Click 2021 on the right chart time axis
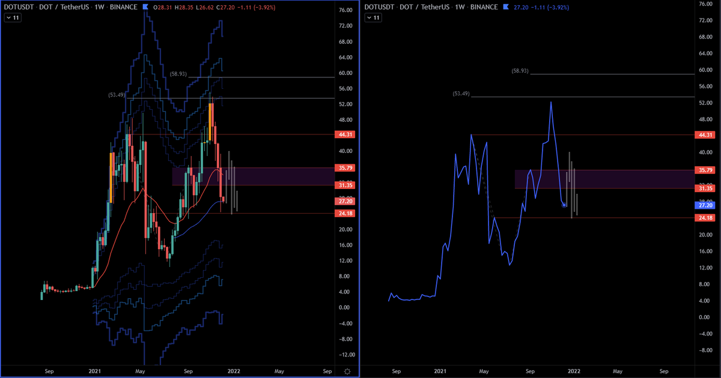The height and width of the screenshot is (378, 721). coord(440,371)
